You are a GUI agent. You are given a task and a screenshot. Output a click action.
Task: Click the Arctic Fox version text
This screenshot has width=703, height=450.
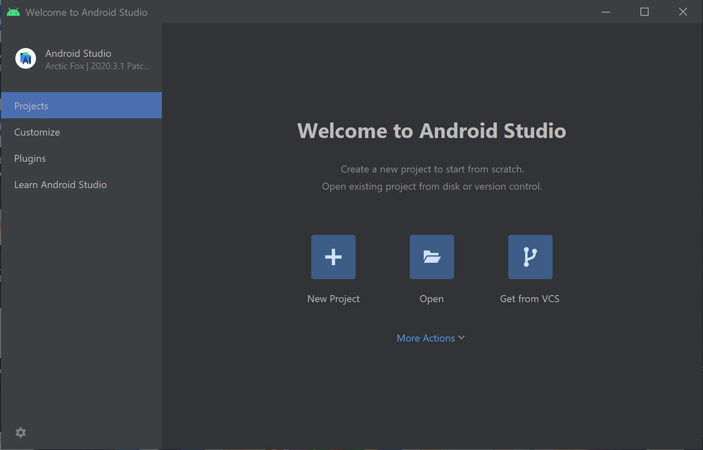97,65
